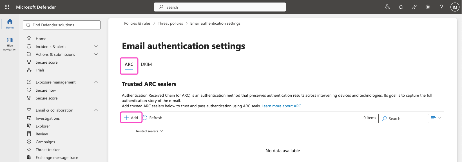Collapse the Email & collaboration section
The height and width of the screenshot is (162, 462).
coord(96,110)
